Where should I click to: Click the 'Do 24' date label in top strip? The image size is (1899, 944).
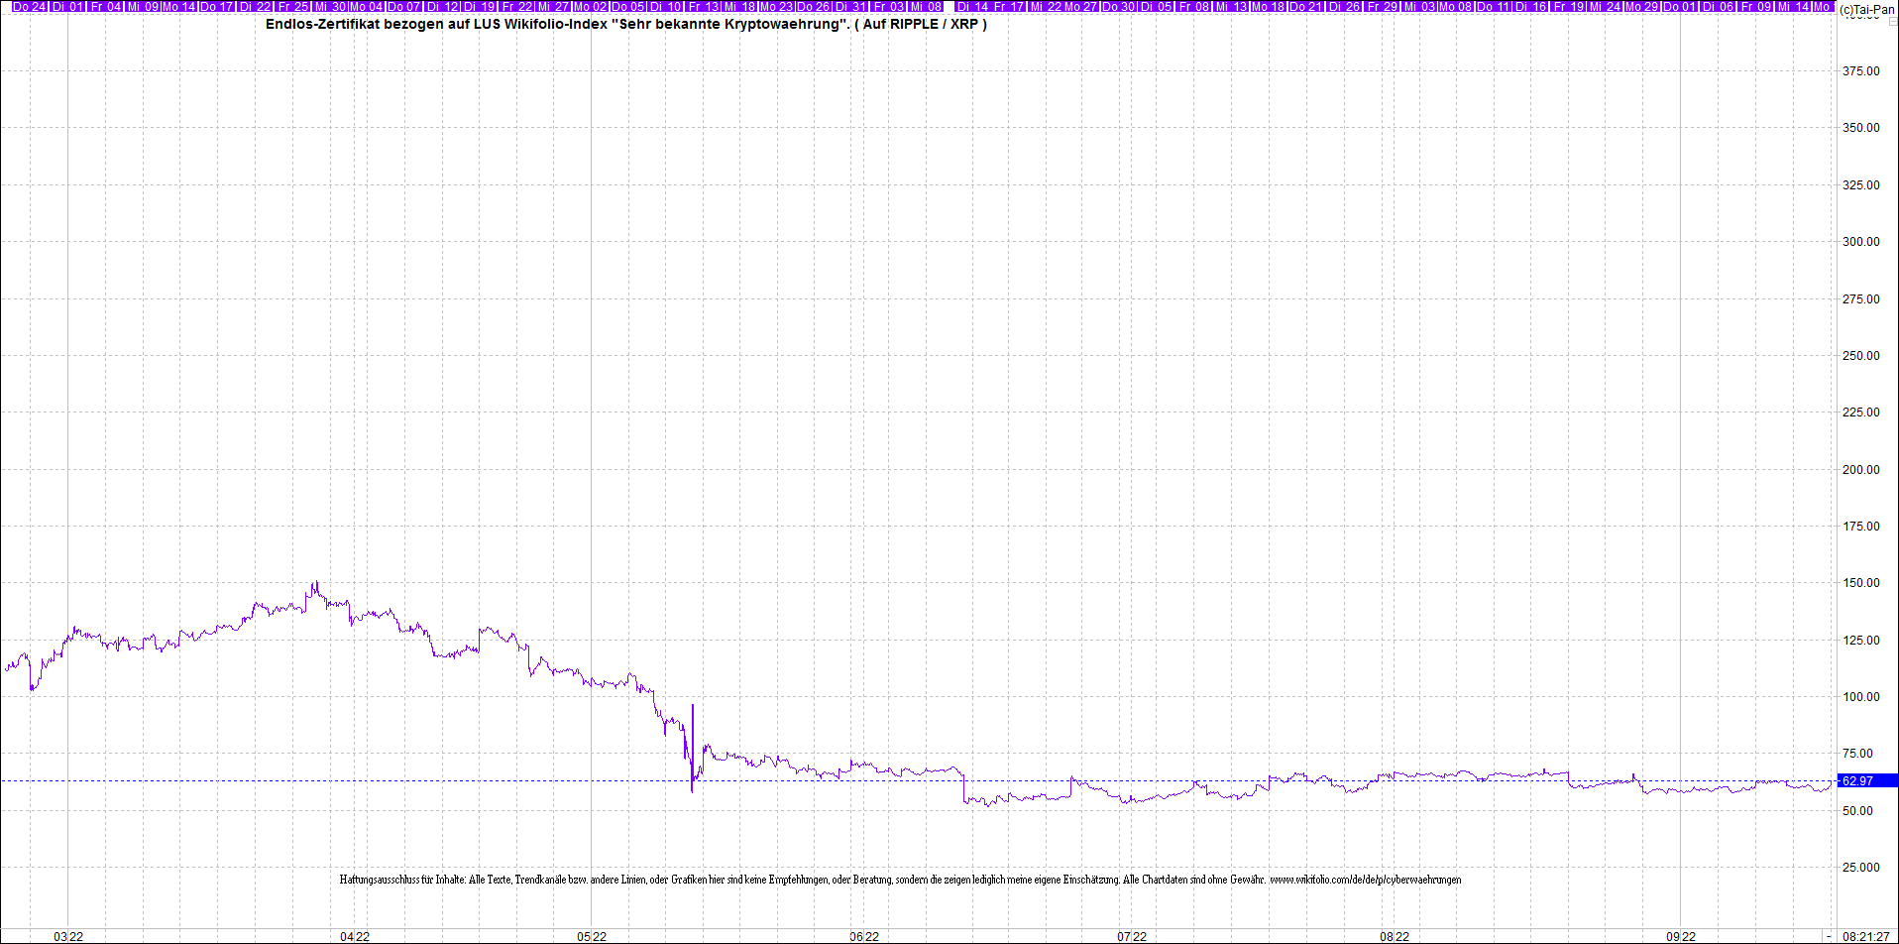[x=30, y=7]
